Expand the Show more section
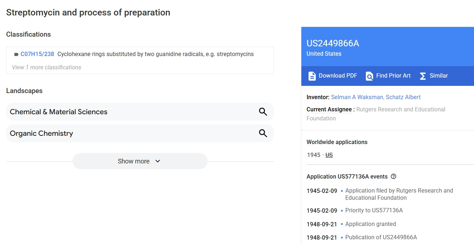The image size is (474, 245). point(140,161)
